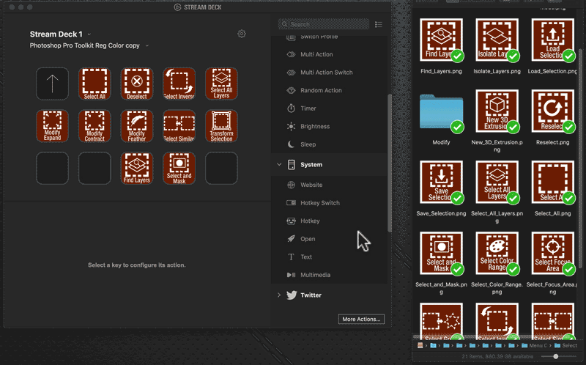
Task: Select the Select and Mask deck key
Action: 179,169
